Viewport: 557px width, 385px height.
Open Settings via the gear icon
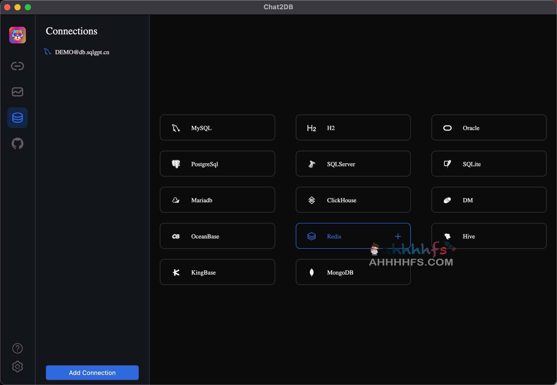click(x=17, y=366)
